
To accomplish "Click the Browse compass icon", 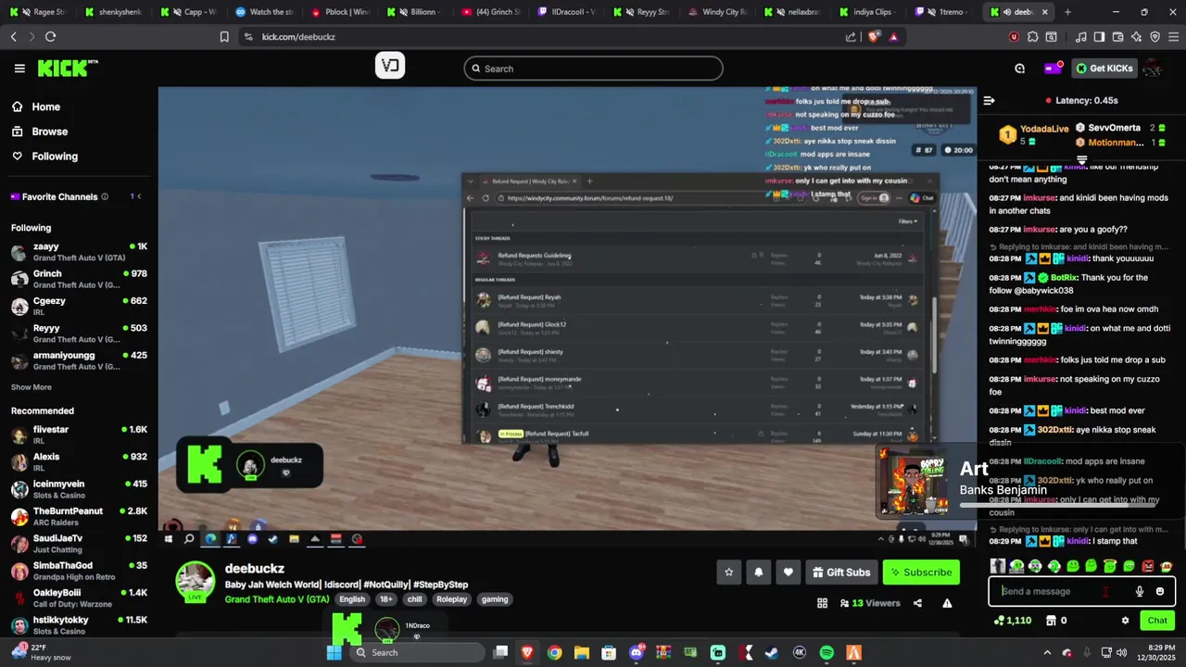I will click(18, 132).
